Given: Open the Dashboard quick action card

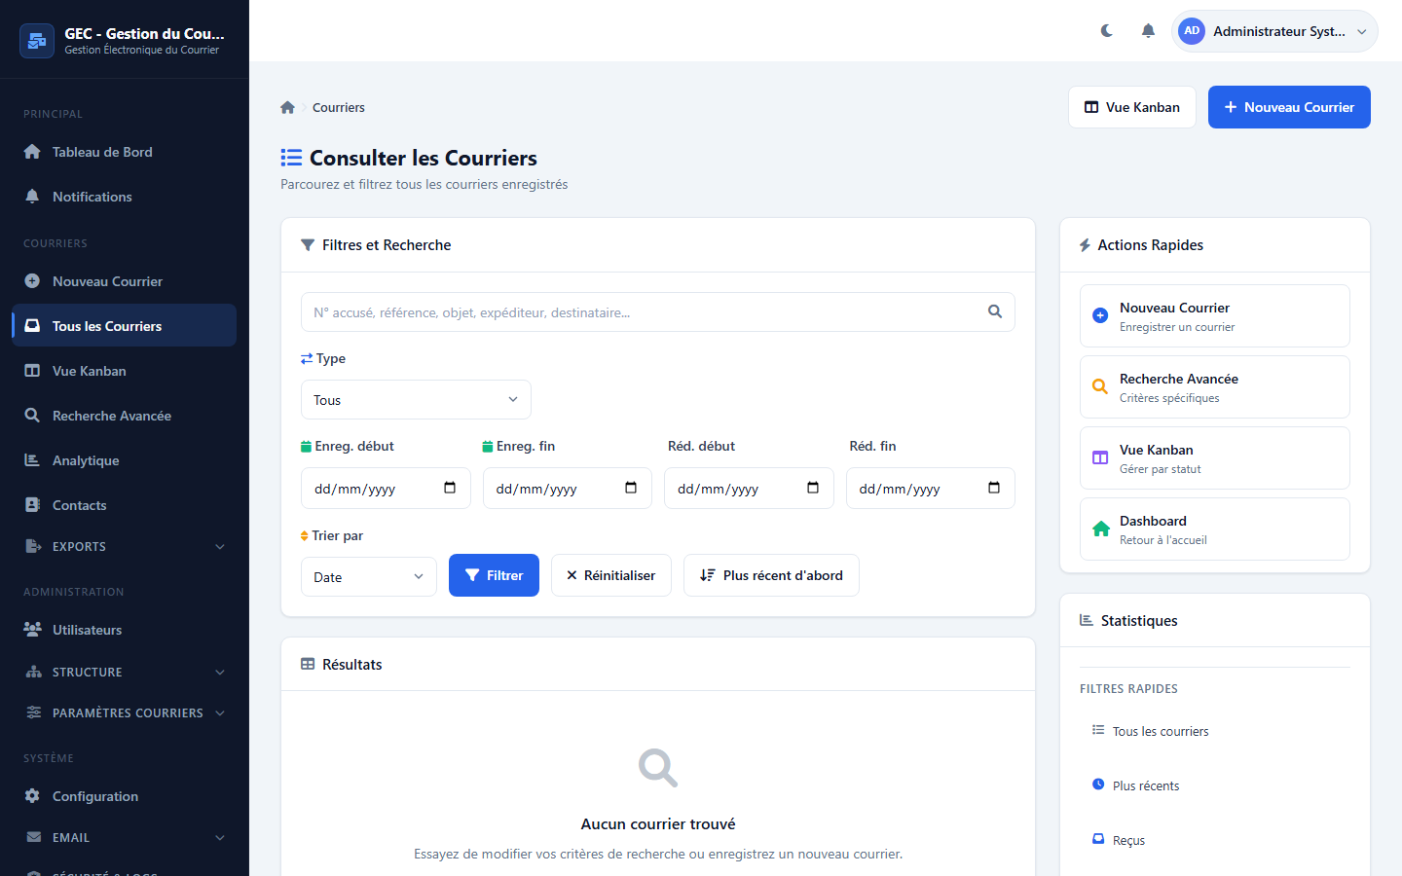Looking at the screenshot, I should (1214, 529).
